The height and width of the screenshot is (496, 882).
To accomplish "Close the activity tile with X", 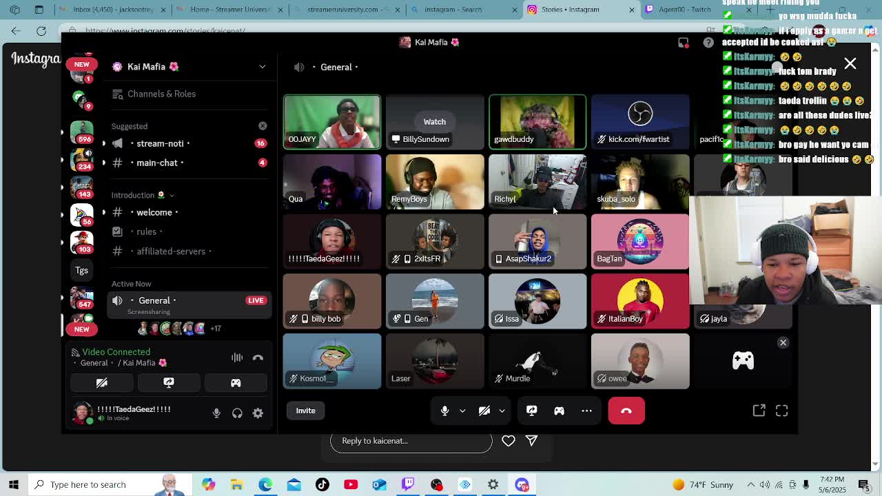I will point(783,342).
